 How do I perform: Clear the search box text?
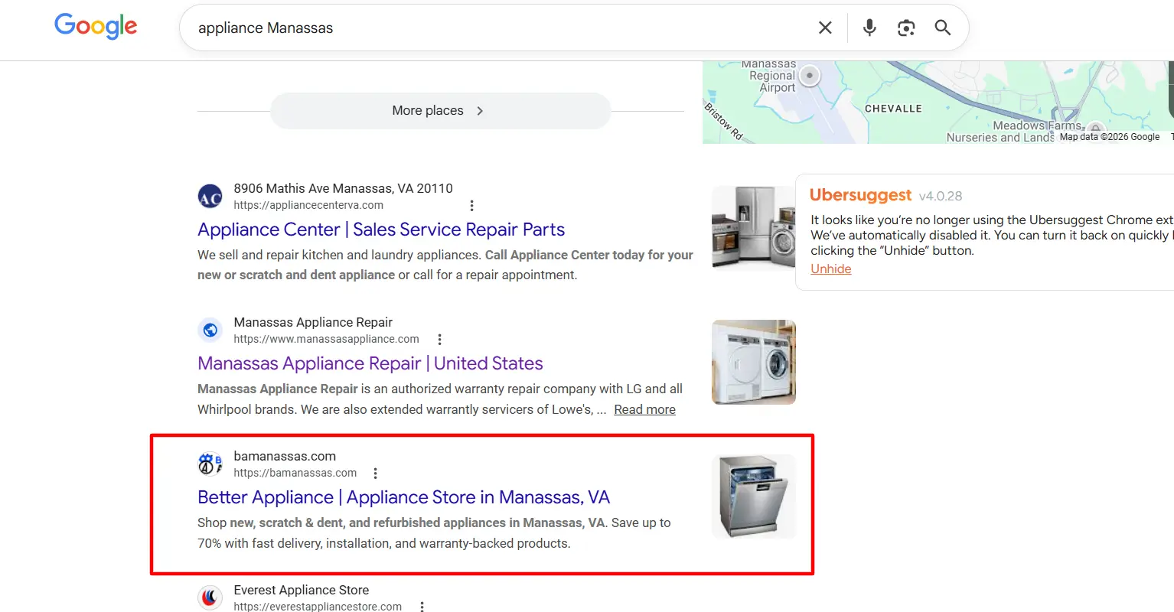coord(825,28)
